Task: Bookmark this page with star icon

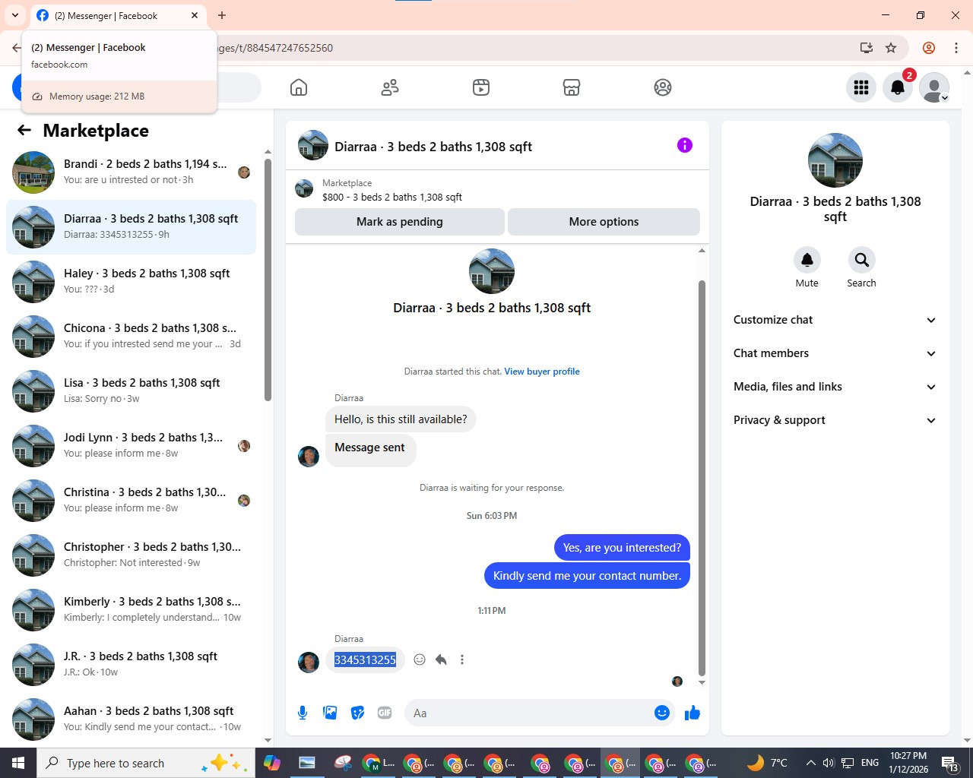Action: 891,48
